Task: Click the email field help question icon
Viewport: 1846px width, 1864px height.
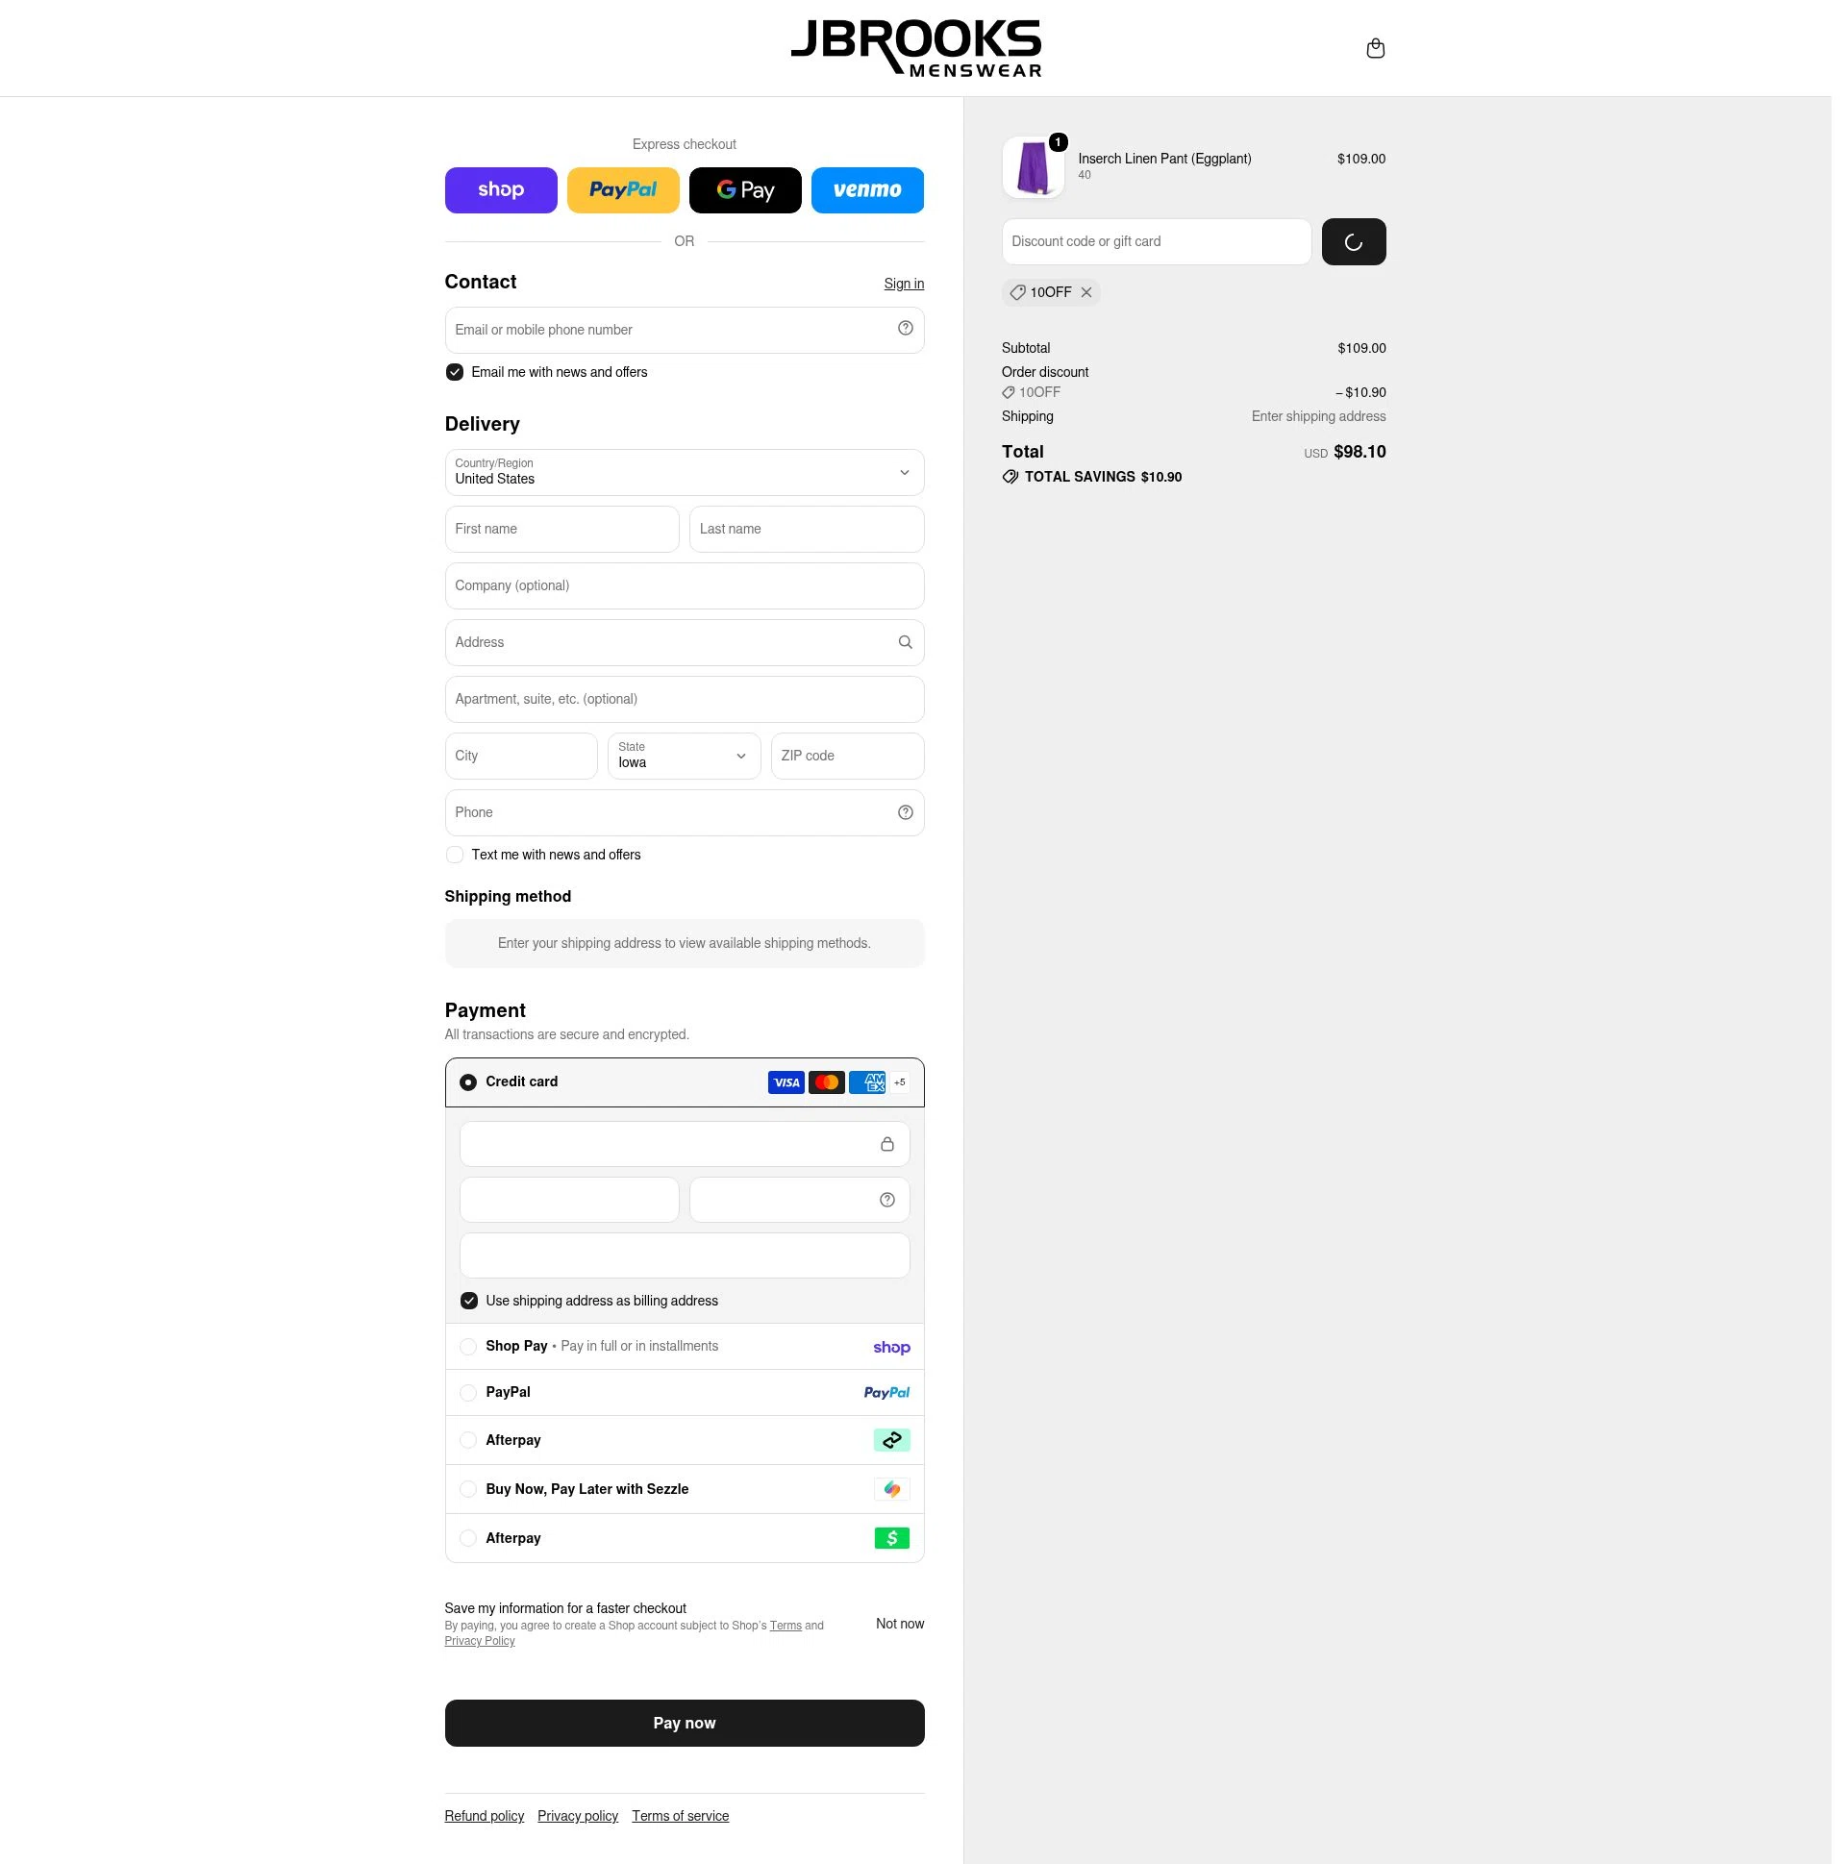Action: [x=904, y=328]
